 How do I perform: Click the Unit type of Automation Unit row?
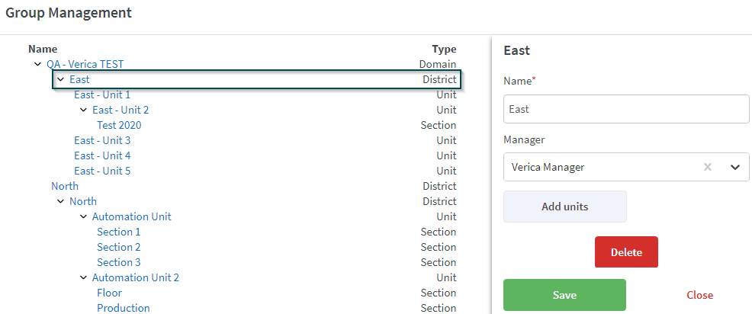446,216
